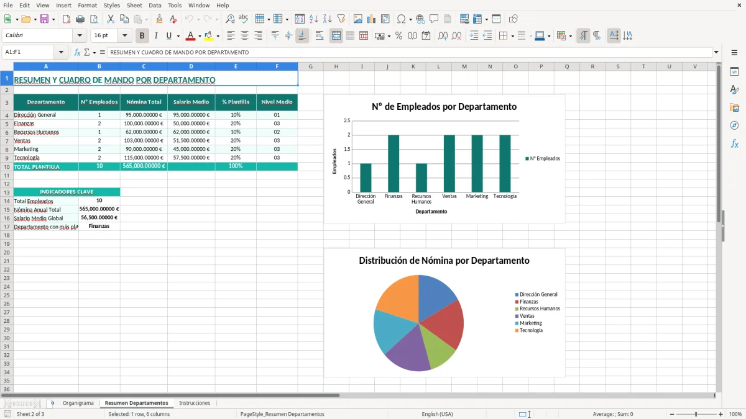Expand the font color dropdown arrow

(x=200, y=36)
